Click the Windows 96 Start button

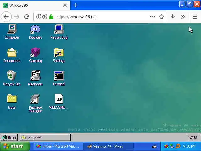pyautogui.click(x=9, y=138)
